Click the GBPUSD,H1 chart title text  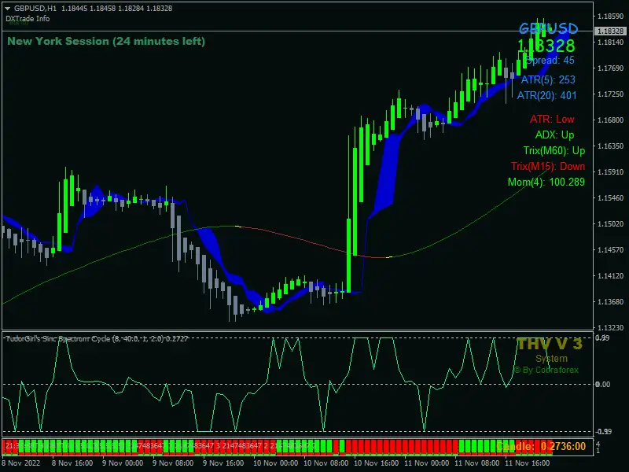pyautogui.click(x=35, y=9)
